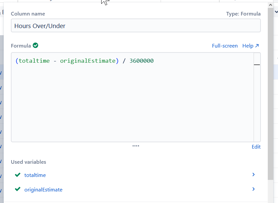Select the originalEstimate variable link

(43, 190)
